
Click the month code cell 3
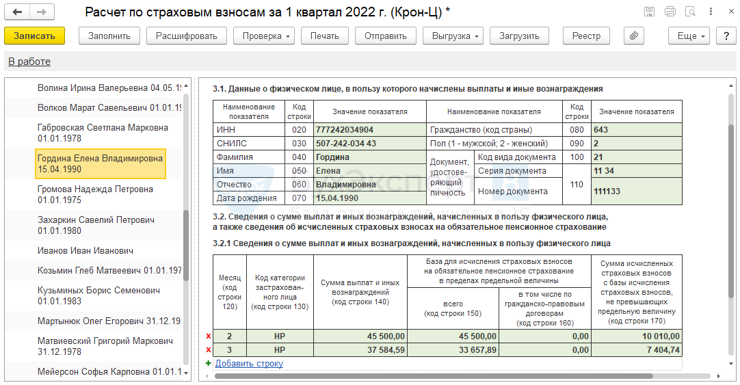point(230,350)
